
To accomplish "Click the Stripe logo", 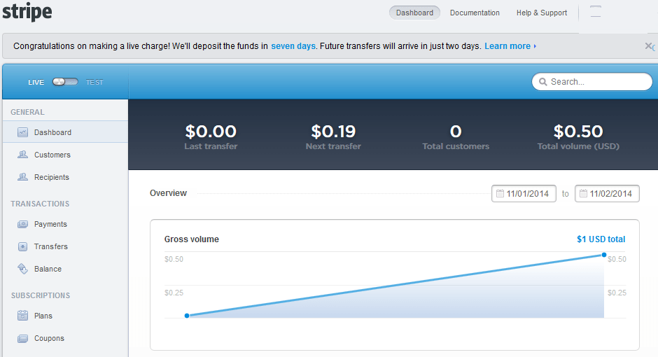I will coord(27,12).
